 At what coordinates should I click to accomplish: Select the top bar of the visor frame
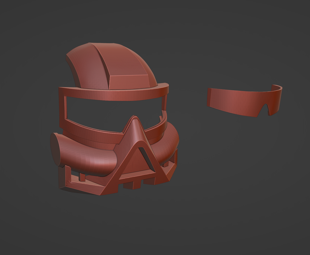[113, 94]
